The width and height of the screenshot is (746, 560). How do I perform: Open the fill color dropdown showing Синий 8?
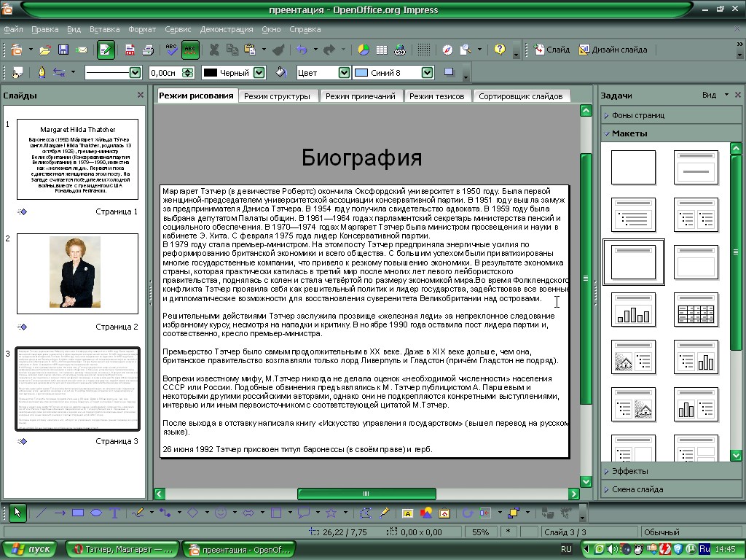pyautogui.click(x=427, y=73)
